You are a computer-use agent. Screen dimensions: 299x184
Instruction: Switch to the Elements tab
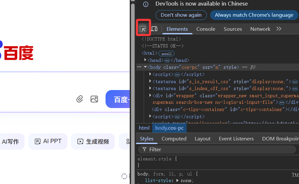click(x=177, y=29)
